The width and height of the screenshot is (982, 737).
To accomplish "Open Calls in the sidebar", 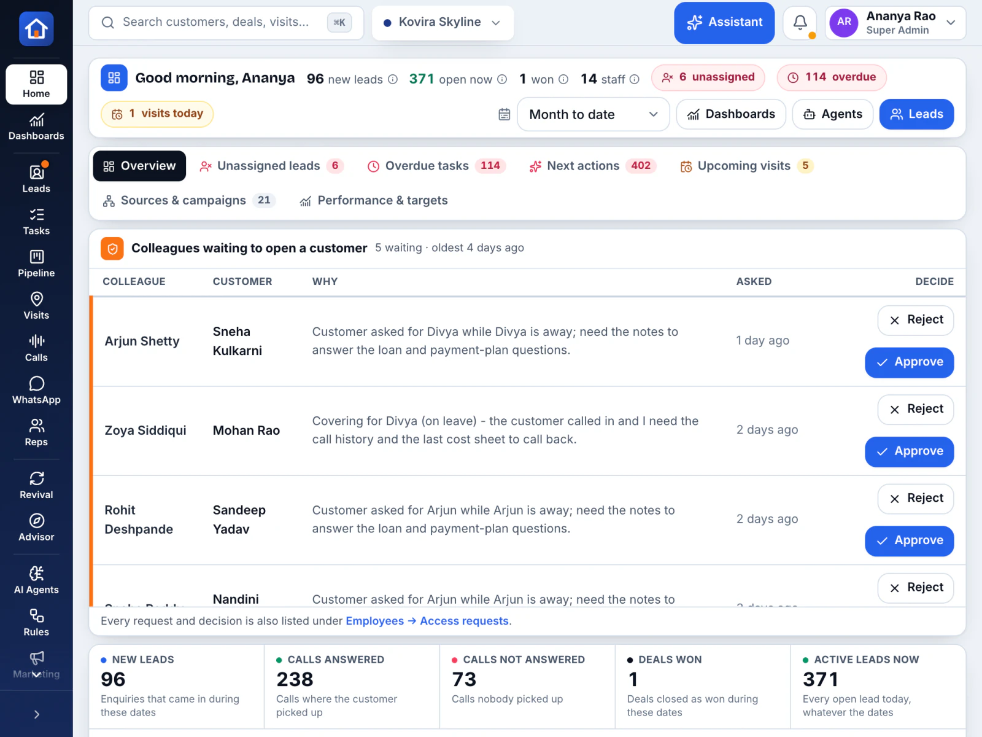I will (36, 348).
